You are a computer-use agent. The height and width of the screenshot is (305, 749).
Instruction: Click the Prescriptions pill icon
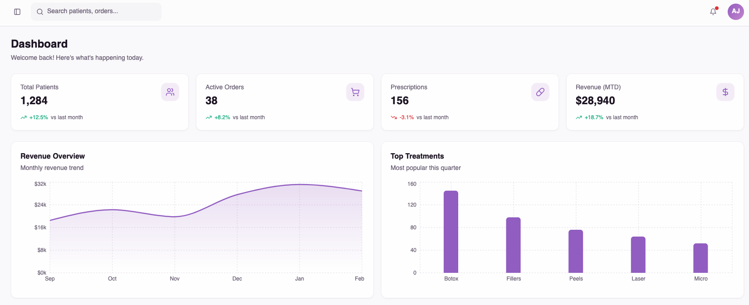(x=540, y=92)
